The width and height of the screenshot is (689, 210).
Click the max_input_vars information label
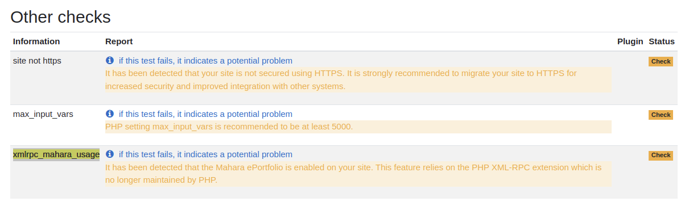43,114
